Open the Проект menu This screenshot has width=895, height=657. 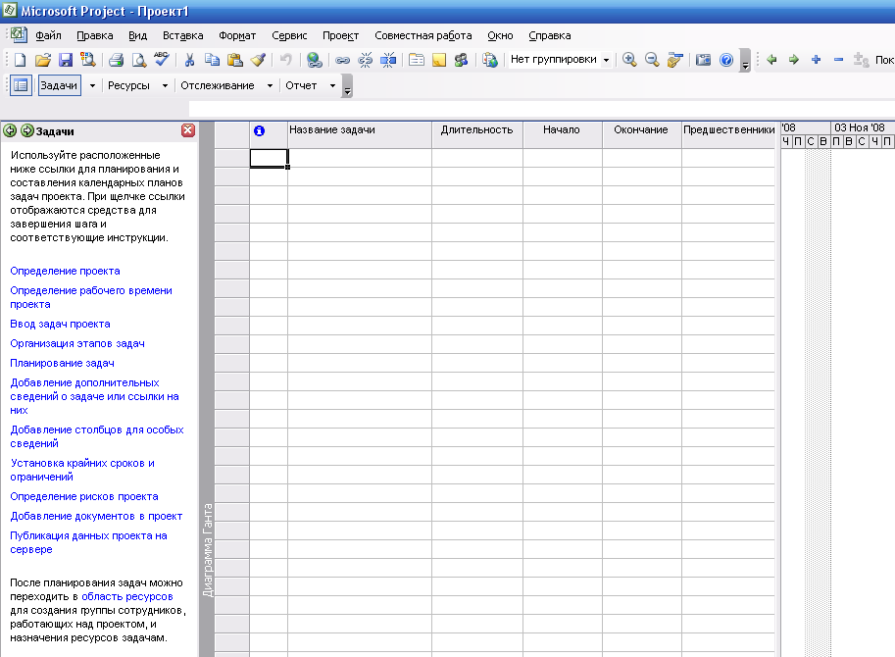click(x=341, y=35)
